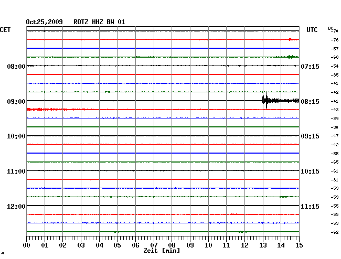
Task: Click the 10:00 CET time label
Action: (x=16, y=136)
